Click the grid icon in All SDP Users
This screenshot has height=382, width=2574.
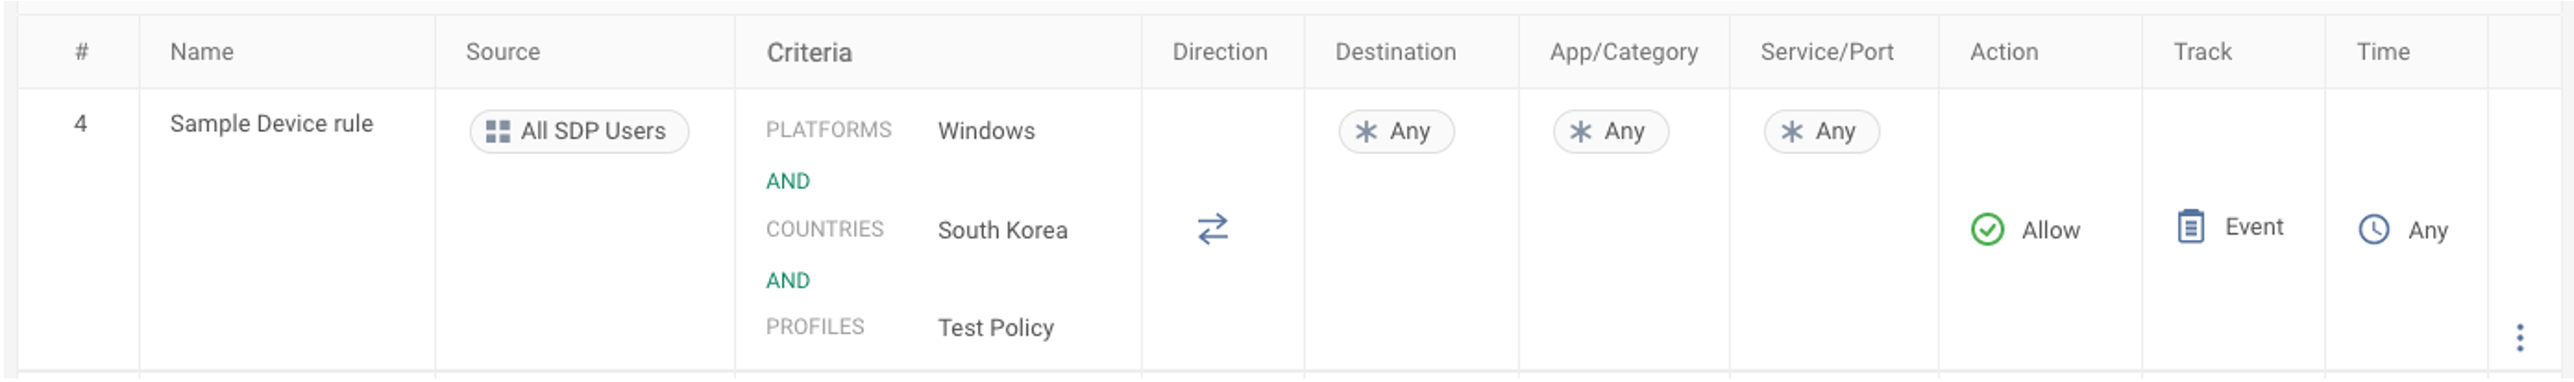(x=498, y=131)
